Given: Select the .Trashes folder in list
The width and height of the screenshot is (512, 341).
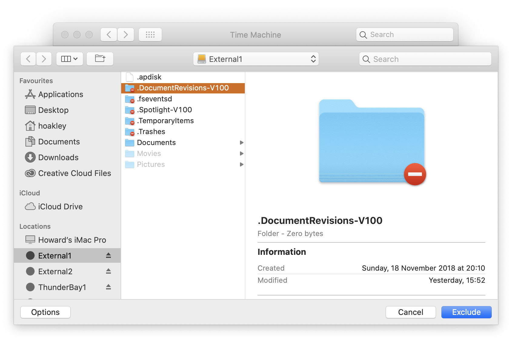Looking at the screenshot, I should pyautogui.click(x=151, y=132).
